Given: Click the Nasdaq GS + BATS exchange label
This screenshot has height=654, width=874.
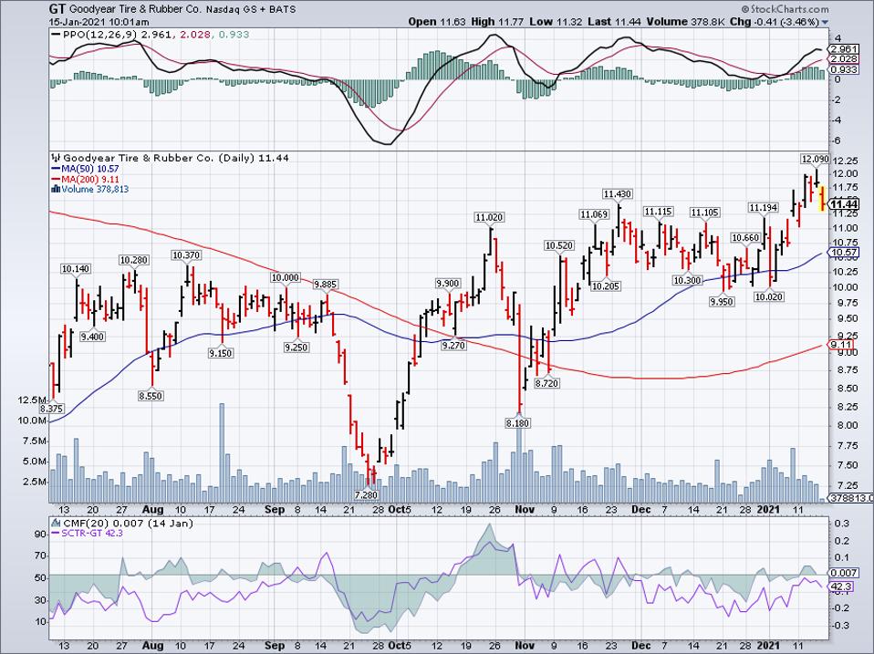Looking at the screenshot, I should click(x=250, y=9).
